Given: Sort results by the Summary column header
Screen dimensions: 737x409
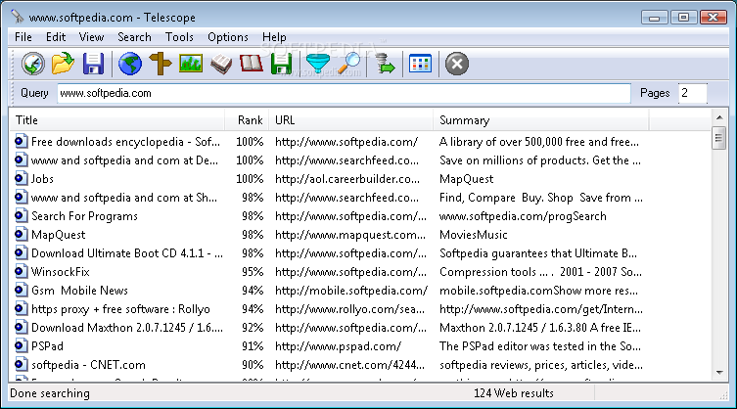Looking at the screenshot, I should coord(540,120).
